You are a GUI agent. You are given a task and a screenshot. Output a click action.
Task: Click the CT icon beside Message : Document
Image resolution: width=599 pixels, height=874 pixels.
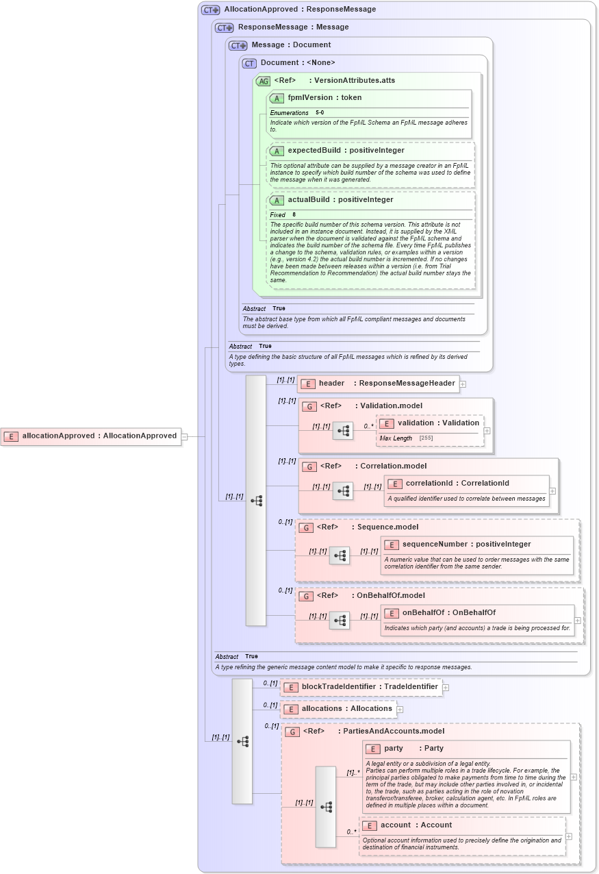point(238,45)
